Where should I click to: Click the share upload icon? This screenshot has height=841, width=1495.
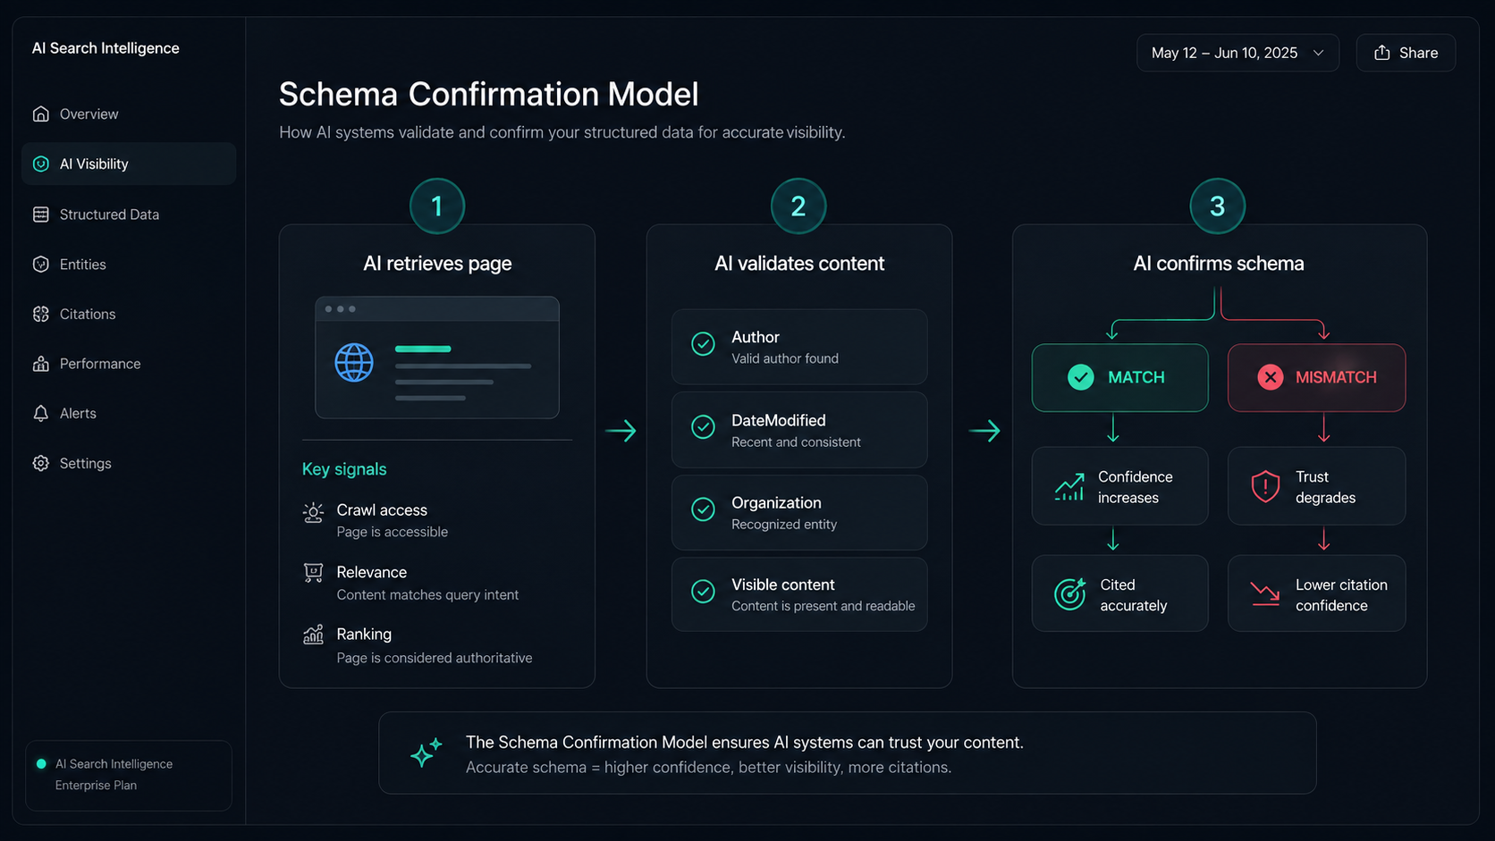(1381, 53)
